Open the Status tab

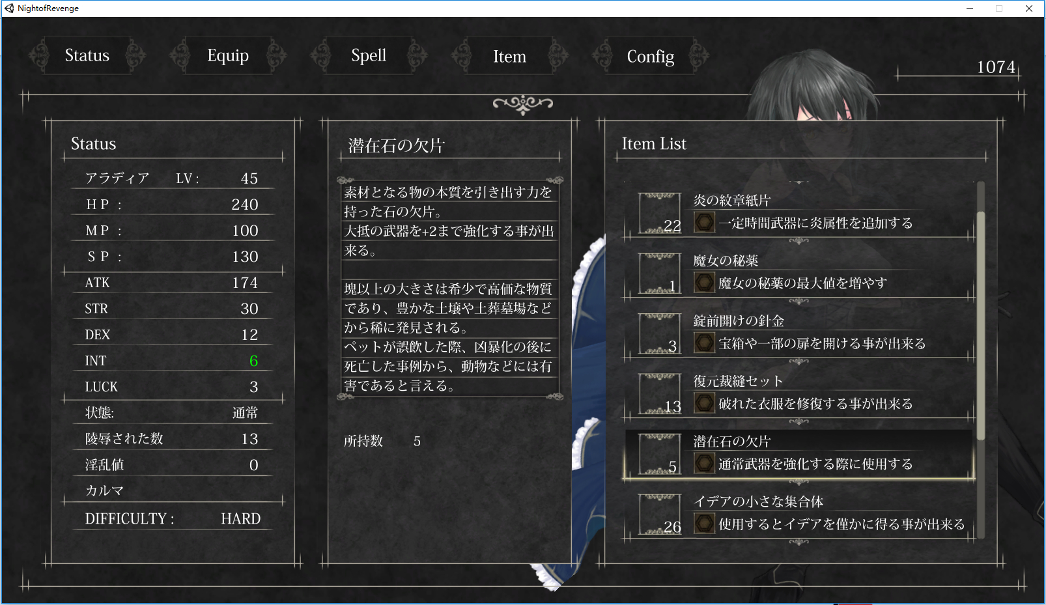(x=87, y=55)
